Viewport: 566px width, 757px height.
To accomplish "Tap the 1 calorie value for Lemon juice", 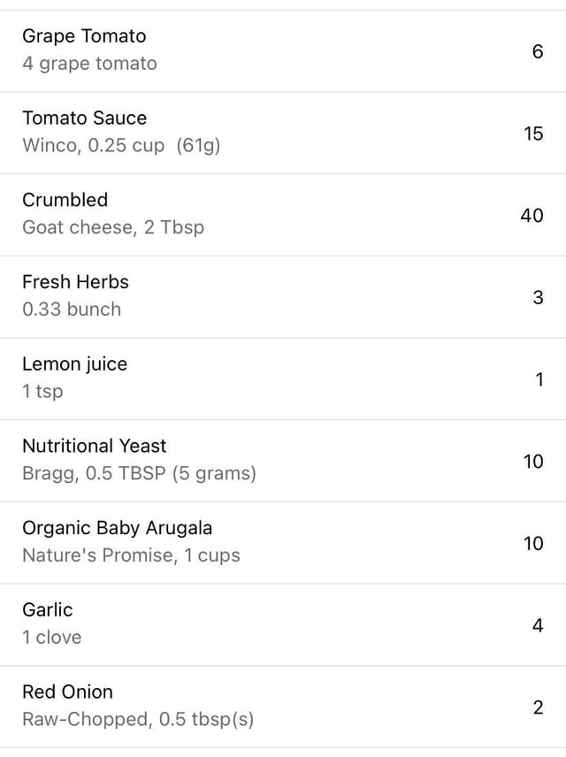I will (539, 379).
